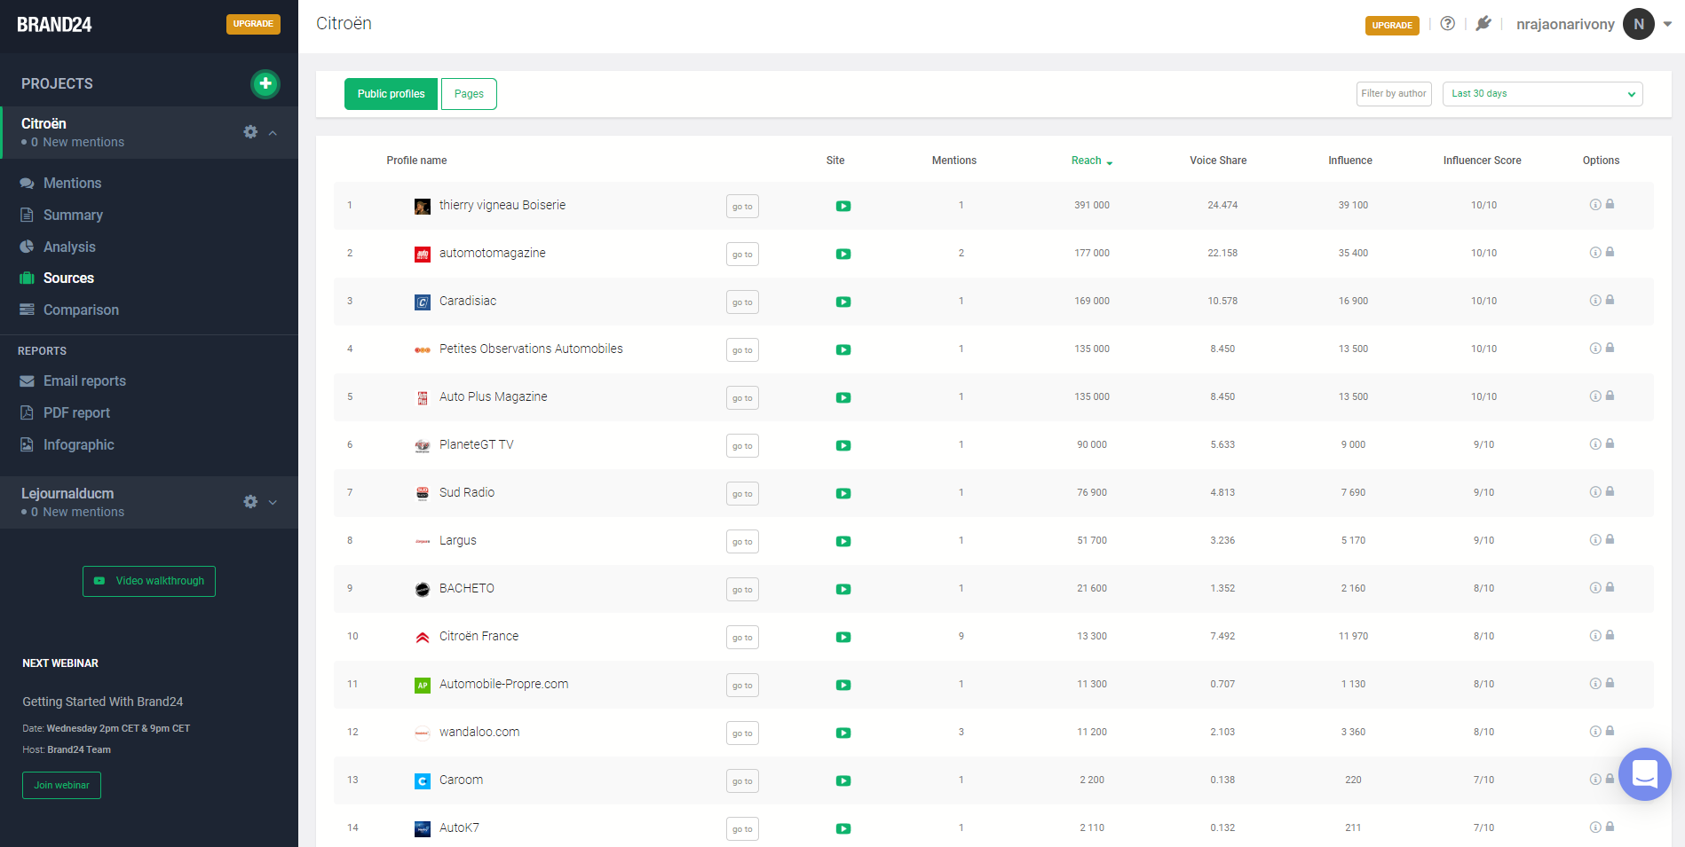The image size is (1685, 847).
Task: Open info icon for Sud Radio row
Action: click(1595, 492)
